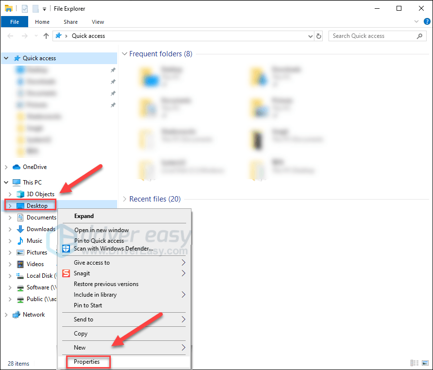
Task: Open Properties from the context menu
Action: pos(88,362)
